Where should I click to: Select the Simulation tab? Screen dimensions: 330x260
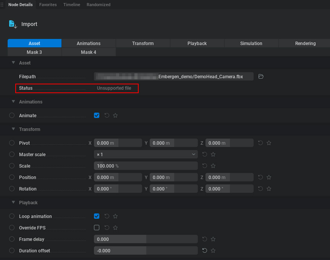pos(251,44)
